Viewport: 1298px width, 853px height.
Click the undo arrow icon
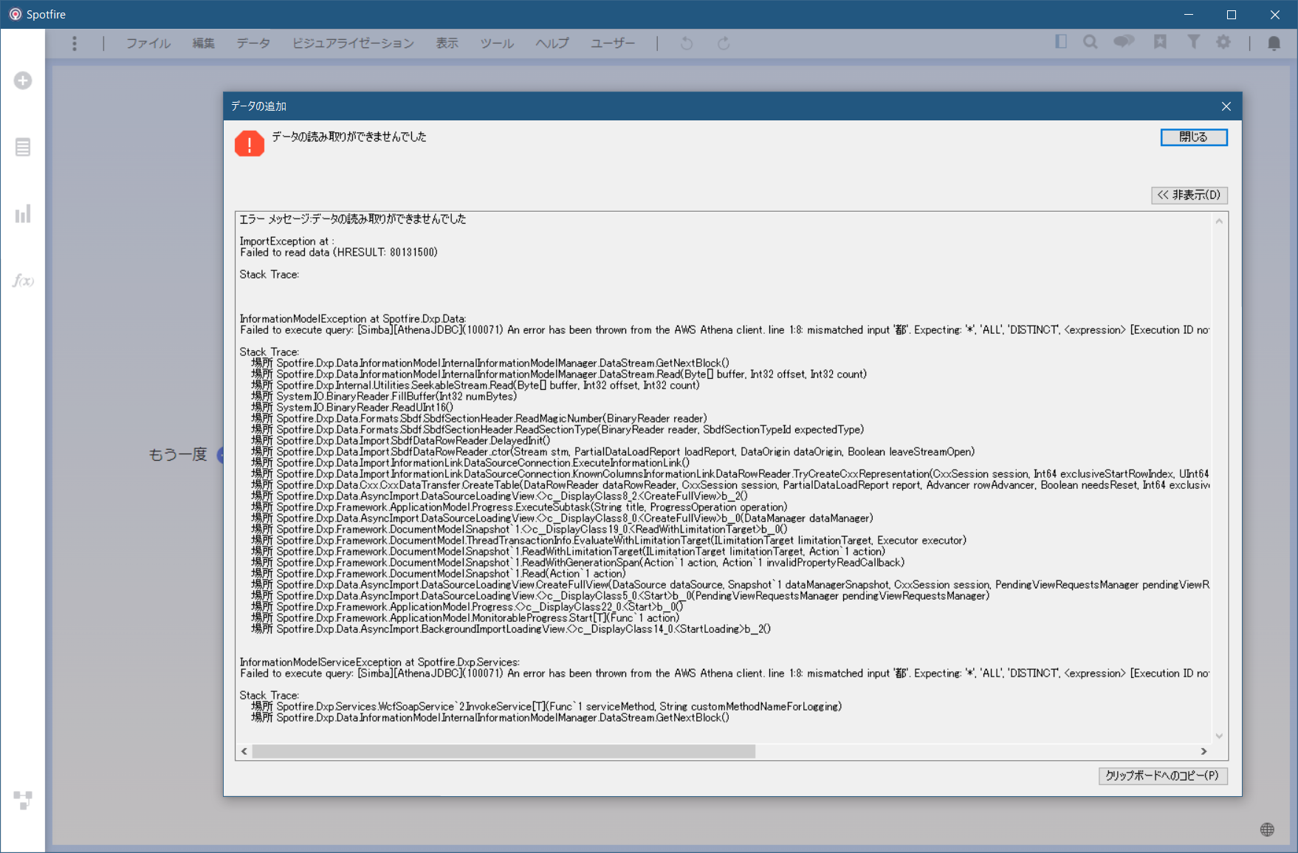687,44
